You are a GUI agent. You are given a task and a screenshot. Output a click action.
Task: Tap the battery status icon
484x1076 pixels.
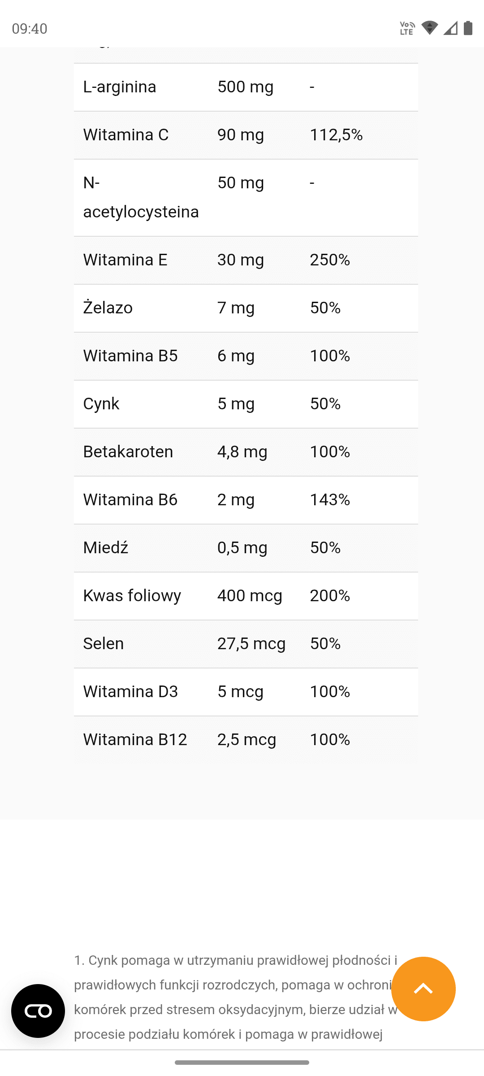point(468,28)
